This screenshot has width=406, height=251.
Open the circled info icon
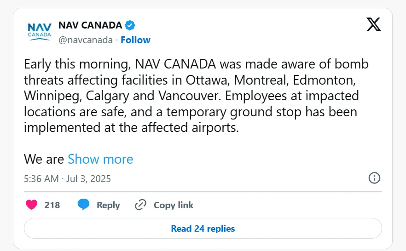coord(374,178)
